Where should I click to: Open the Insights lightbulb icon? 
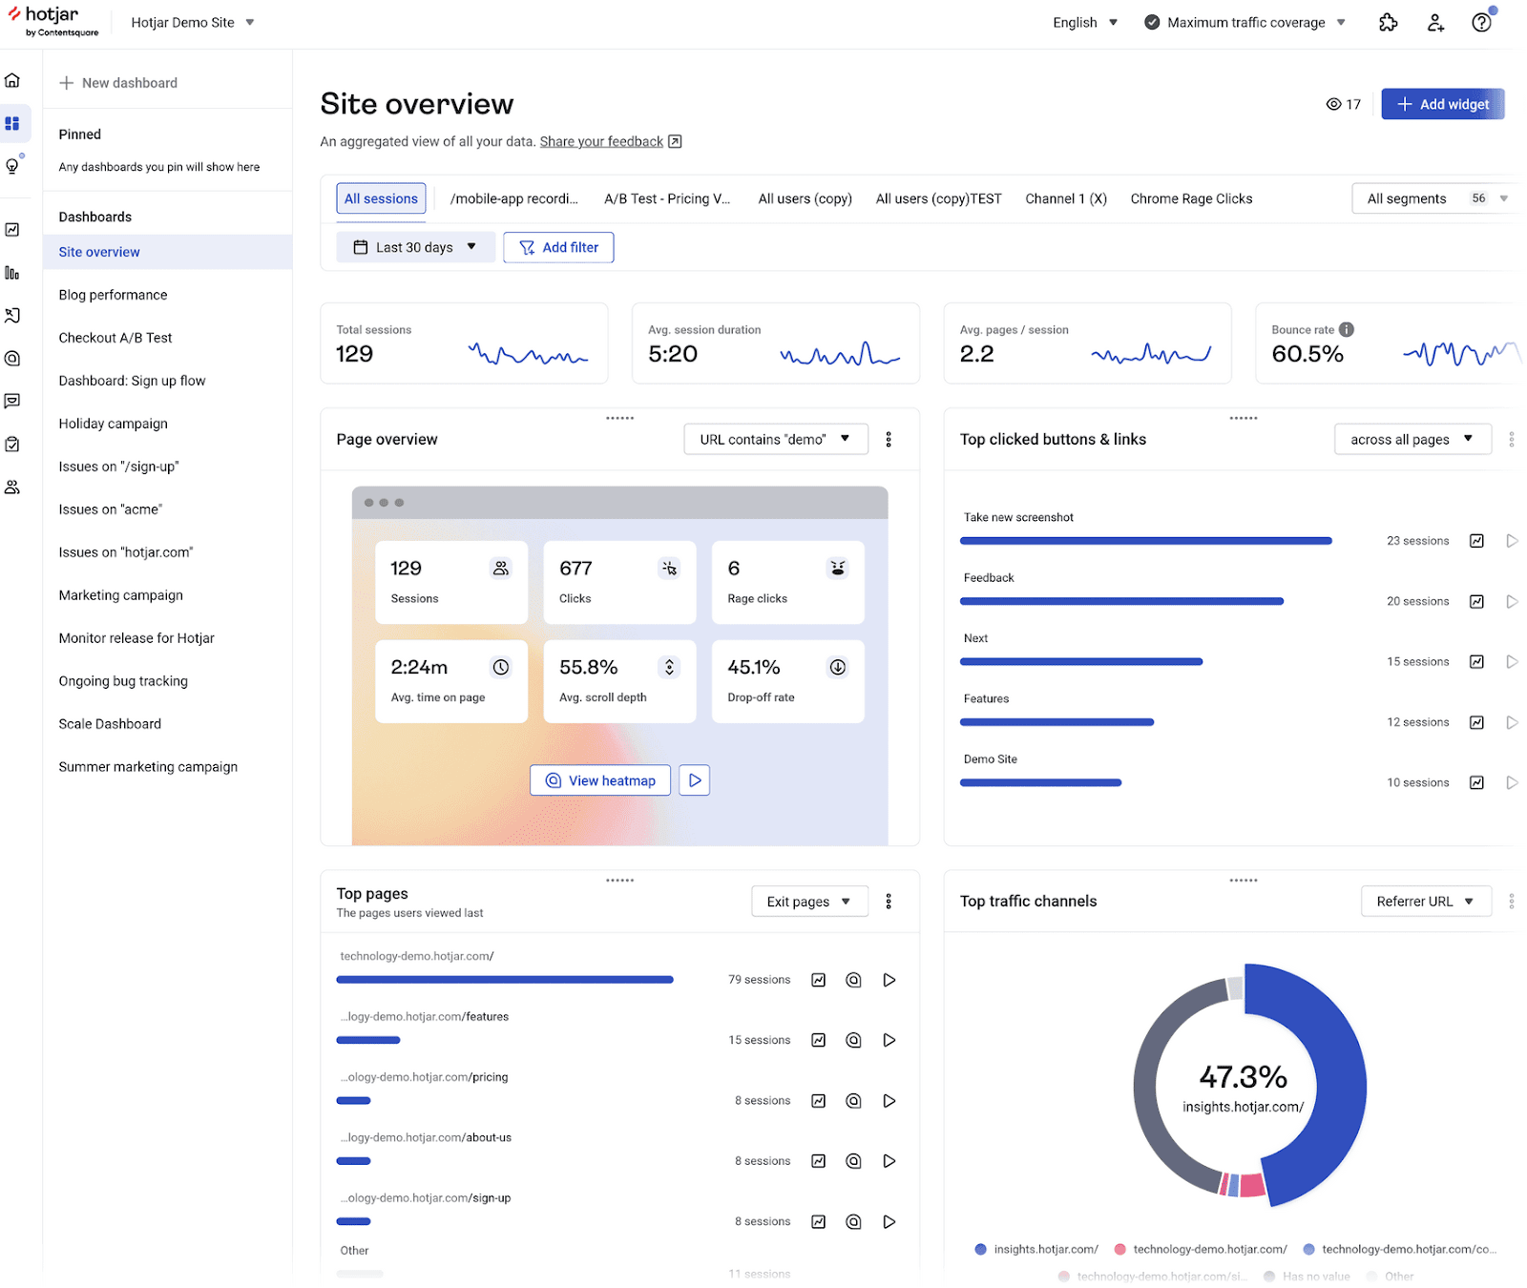tap(13, 165)
